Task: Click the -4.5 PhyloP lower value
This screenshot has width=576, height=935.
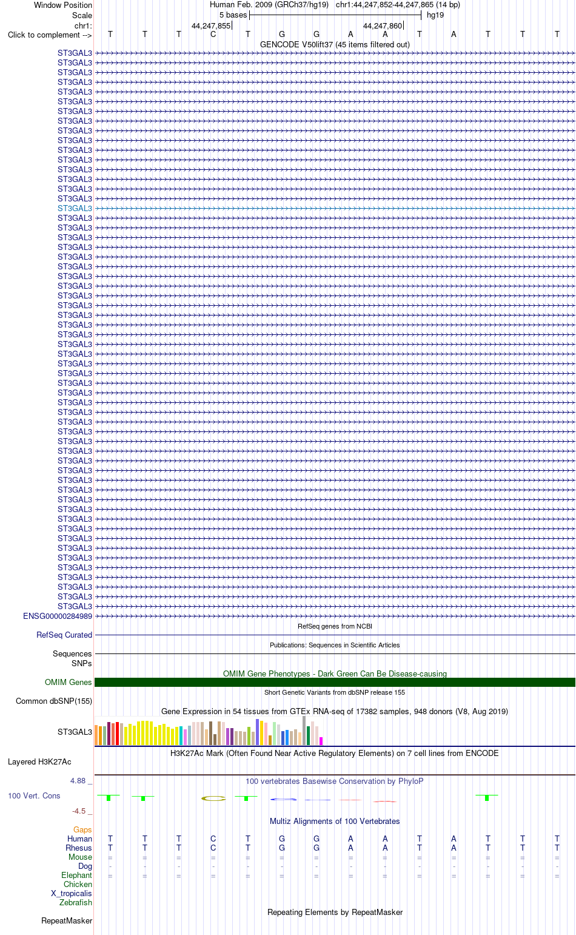Action: tap(79, 811)
